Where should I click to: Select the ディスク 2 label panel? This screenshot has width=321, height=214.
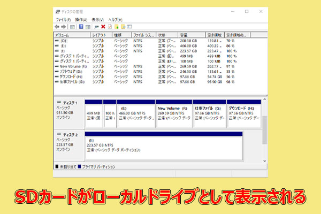[x=69, y=146]
